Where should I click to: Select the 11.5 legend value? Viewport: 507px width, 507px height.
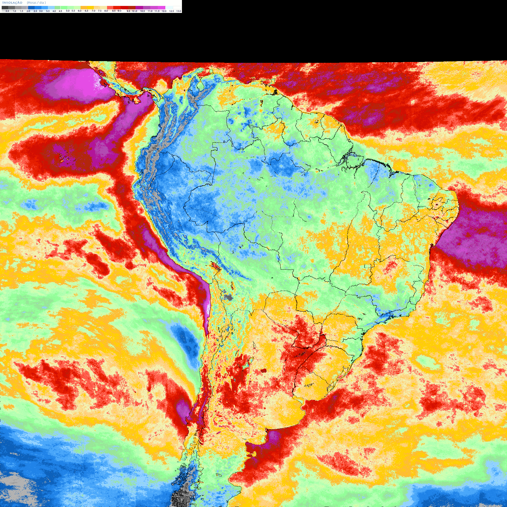pos(157,11)
